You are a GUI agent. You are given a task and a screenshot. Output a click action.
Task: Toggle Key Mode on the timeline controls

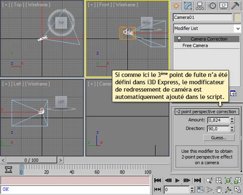[x=158, y=190]
